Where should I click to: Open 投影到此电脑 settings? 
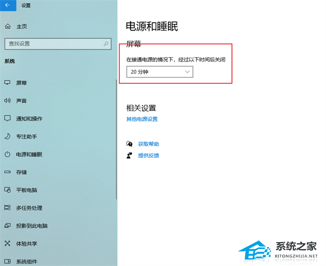32,226
